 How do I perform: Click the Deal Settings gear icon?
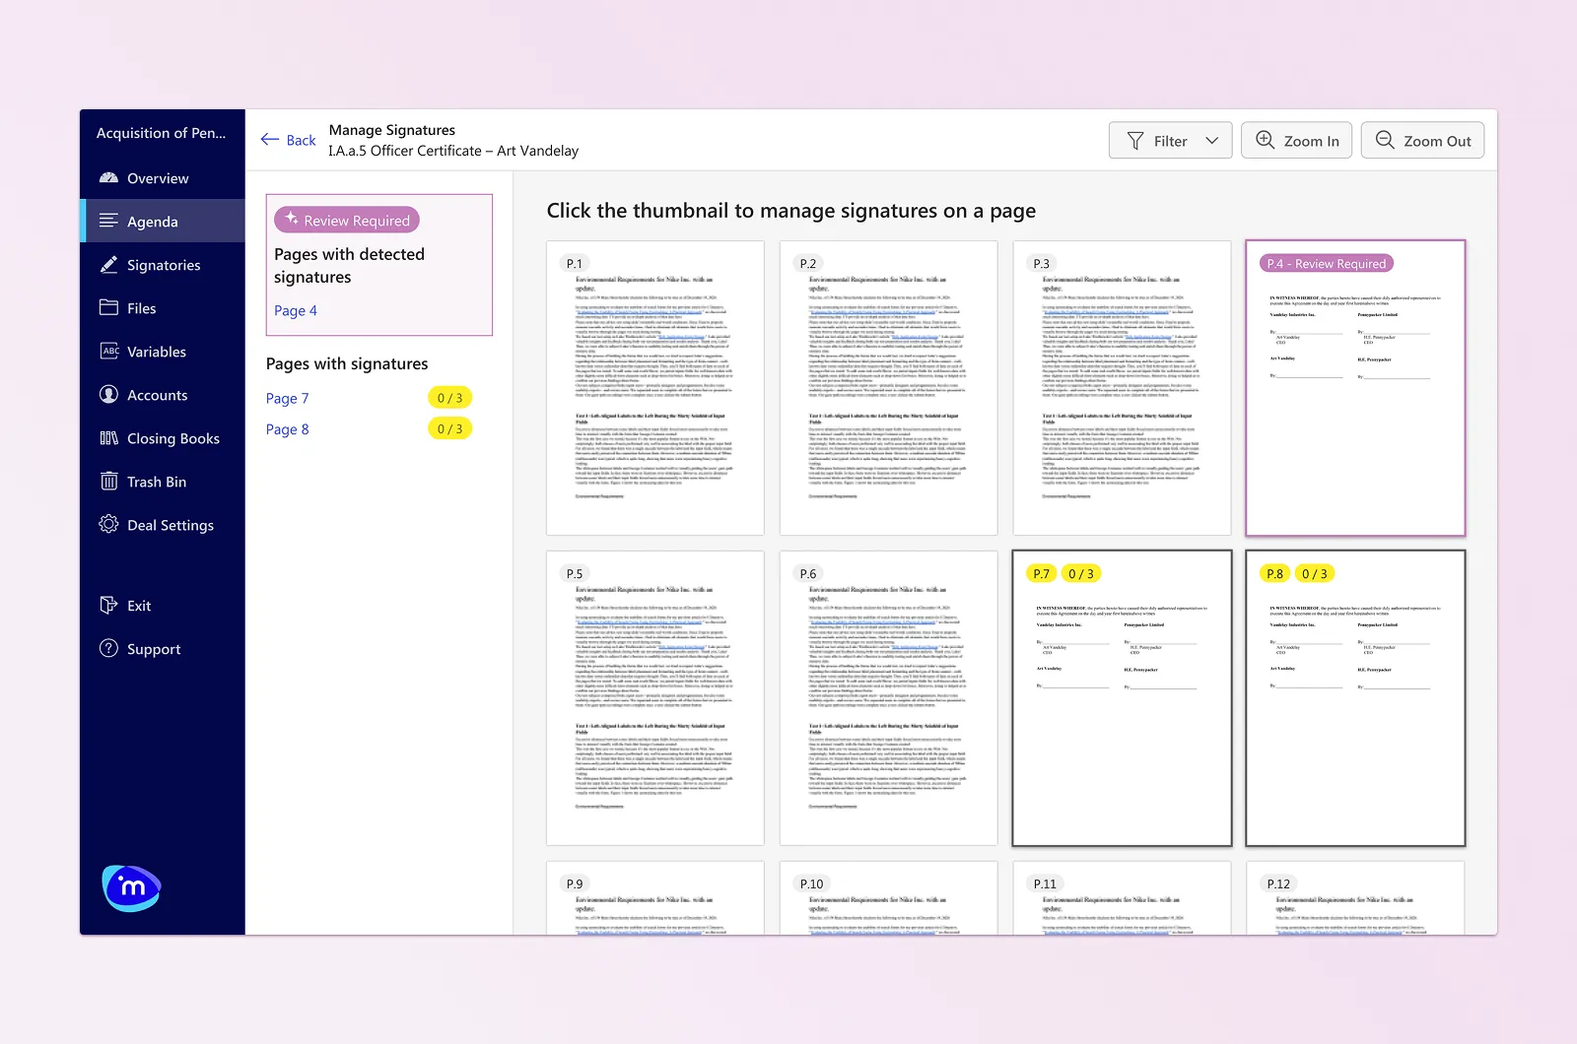[108, 524]
